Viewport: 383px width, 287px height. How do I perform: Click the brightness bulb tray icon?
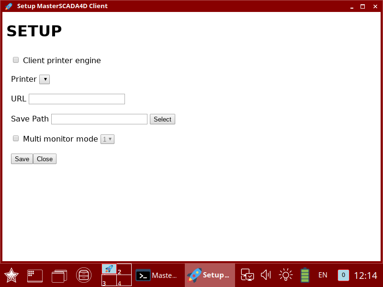[x=285, y=275]
